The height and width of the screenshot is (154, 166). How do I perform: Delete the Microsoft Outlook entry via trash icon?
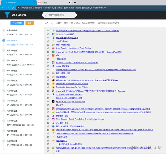pyautogui.click(x=48, y=62)
